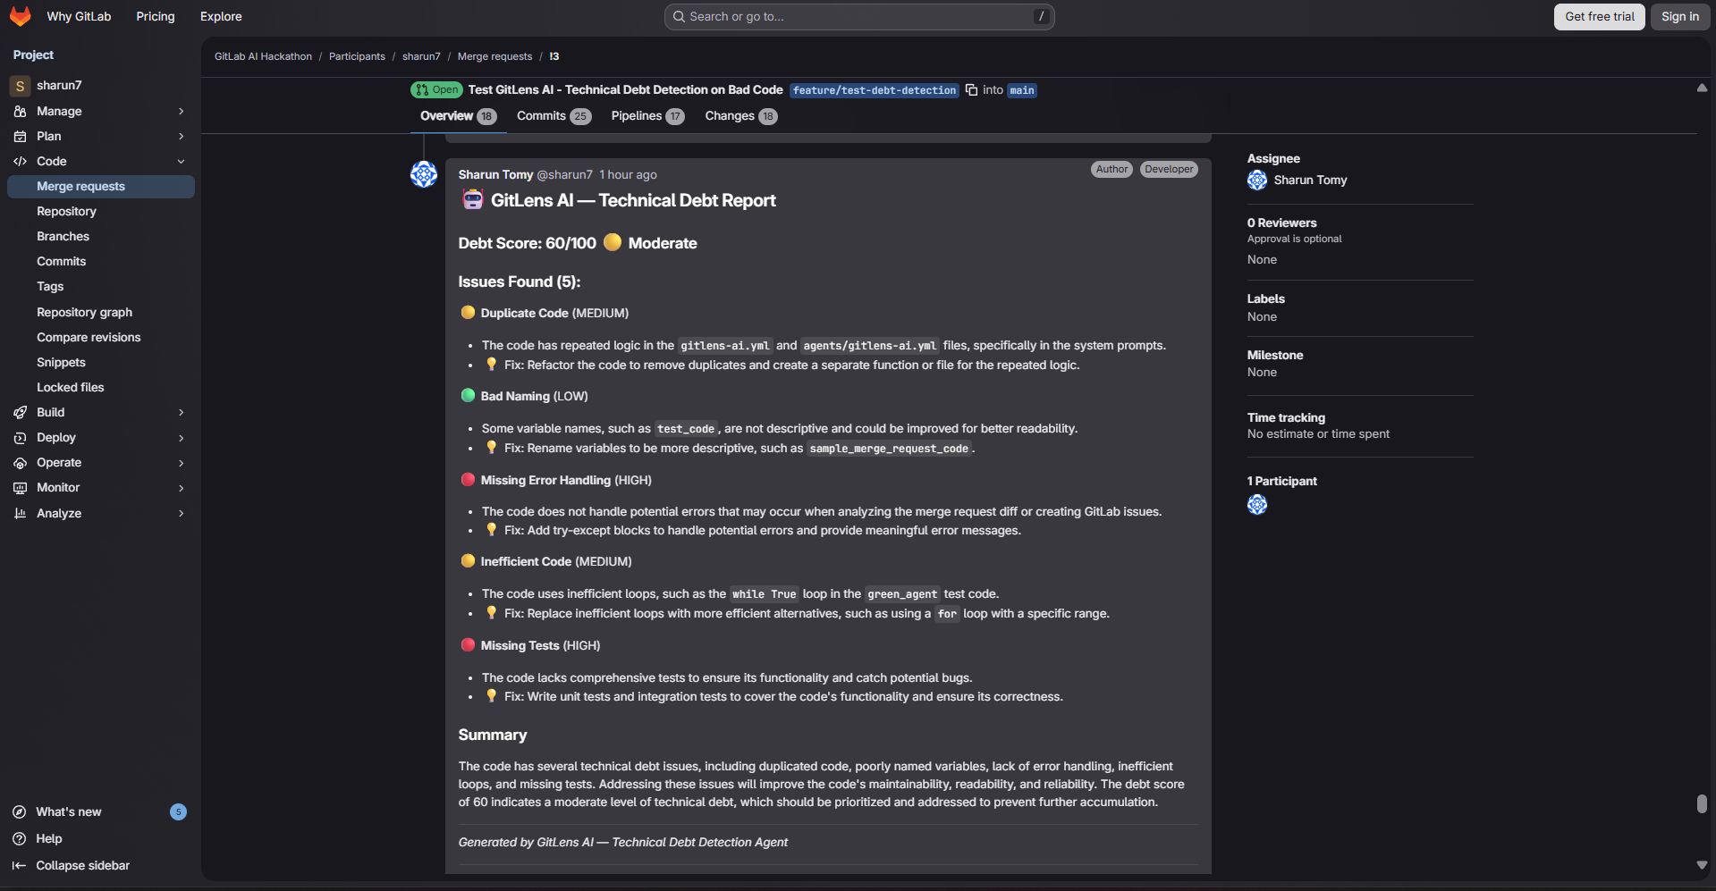Viewport: 1716px width, 891px height.
Task: Click the @sharun7 username link
Action: click(564, 175)
